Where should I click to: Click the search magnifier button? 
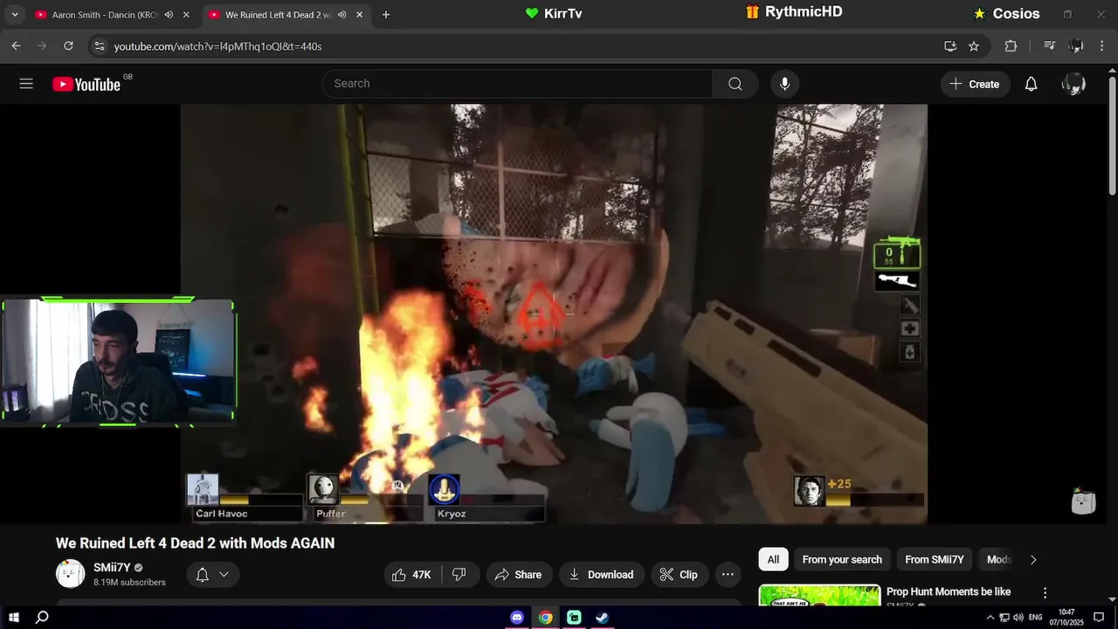click(735, 84)
